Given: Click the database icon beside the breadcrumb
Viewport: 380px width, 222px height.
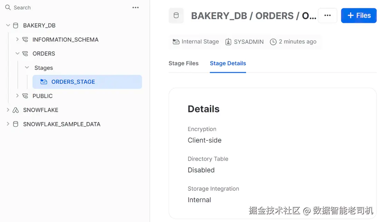Looking at the screenshot, I should 176,16.
